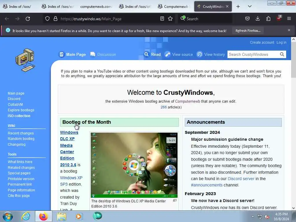Open the View source tab
The height and width of the screenshot is (222, 296).
(179, 55)
